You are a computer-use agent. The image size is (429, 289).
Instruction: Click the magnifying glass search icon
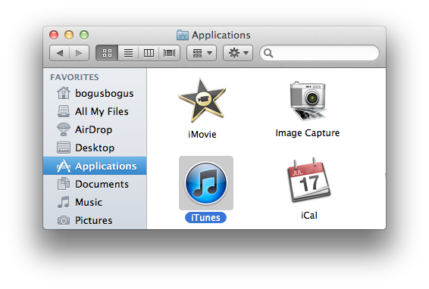click(x=268, y=53)
